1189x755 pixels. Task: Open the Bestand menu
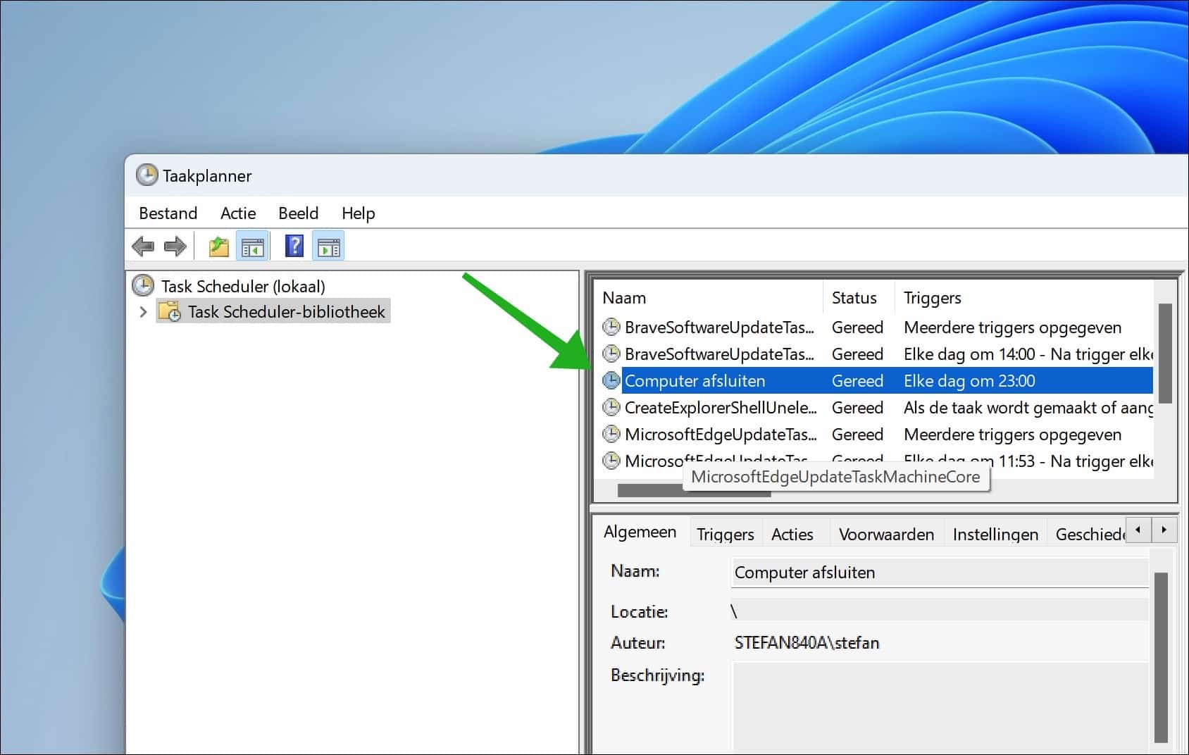tap(168, 213)
